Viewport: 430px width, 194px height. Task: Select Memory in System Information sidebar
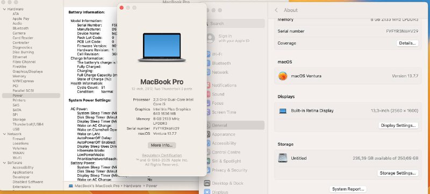(x=19, y=76)
